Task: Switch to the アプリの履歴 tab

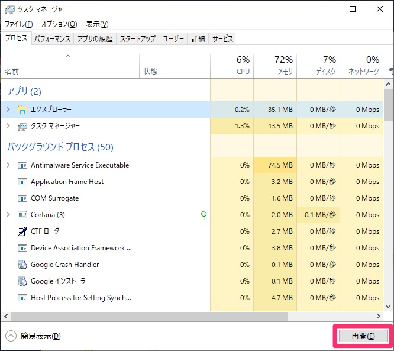Action: pyautogui.click(x=95, y=38)
